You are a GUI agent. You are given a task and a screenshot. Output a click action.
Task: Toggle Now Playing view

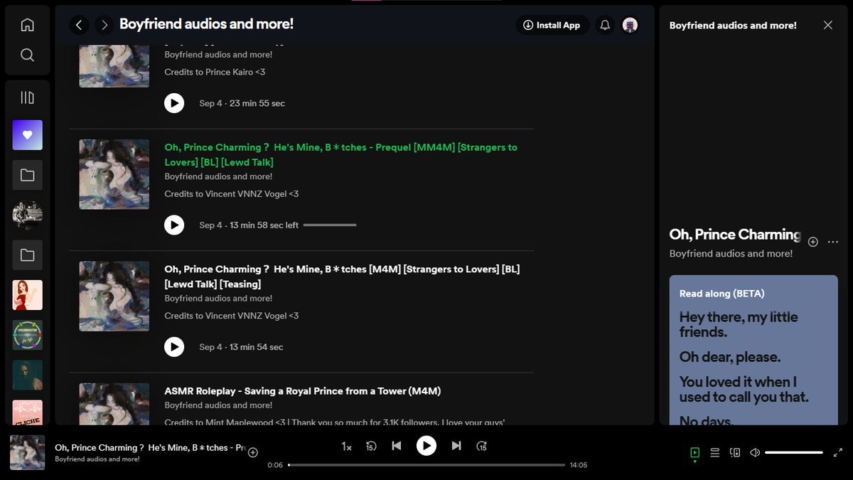click(x=694, y=452)
